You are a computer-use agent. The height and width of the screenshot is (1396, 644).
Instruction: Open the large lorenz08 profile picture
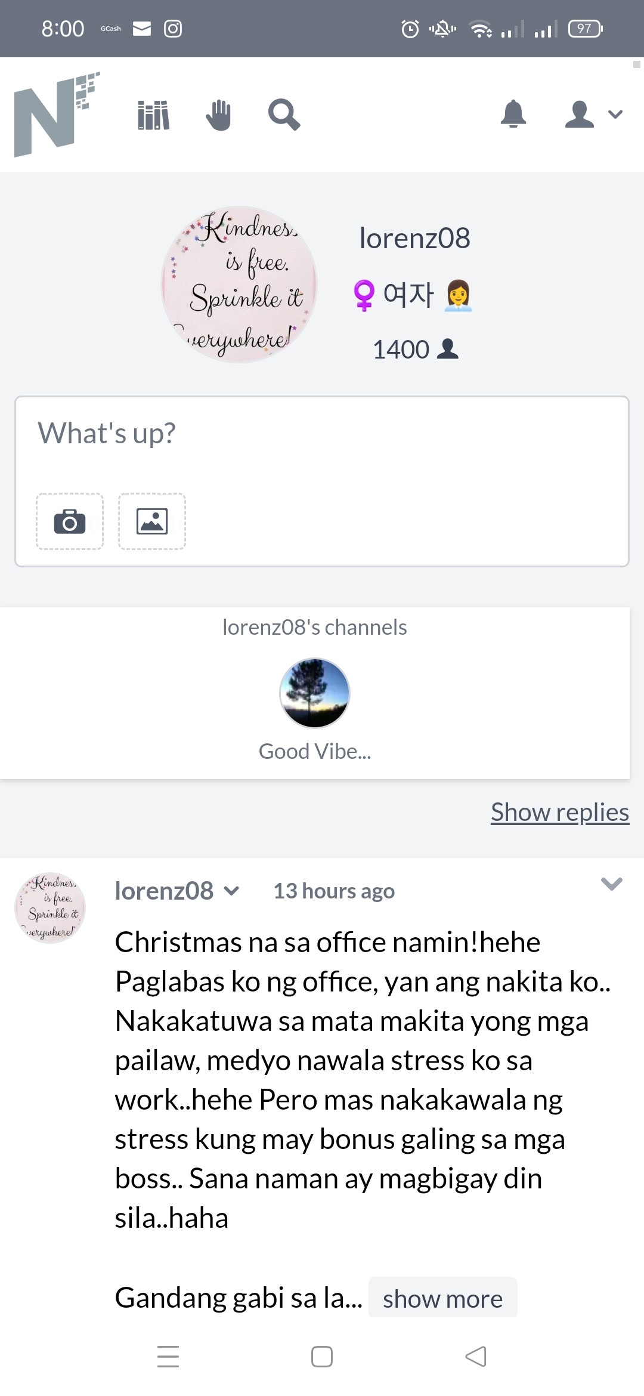(239, 285)
